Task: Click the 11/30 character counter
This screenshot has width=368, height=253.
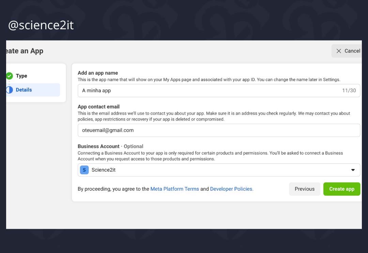Action: tap(349, 91)
